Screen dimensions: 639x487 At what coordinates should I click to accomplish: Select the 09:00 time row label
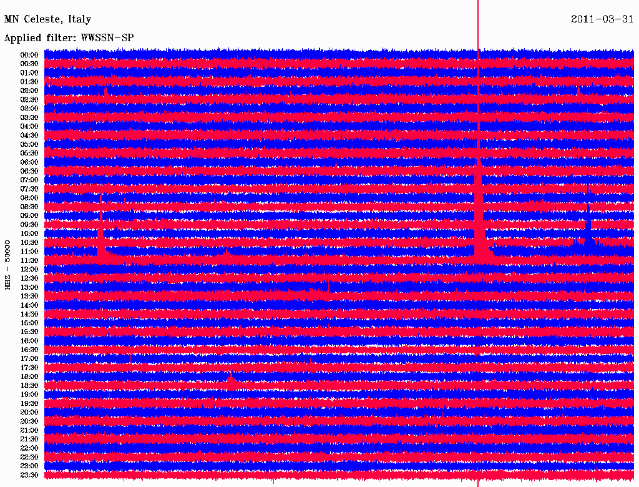[x=29, y=216]
